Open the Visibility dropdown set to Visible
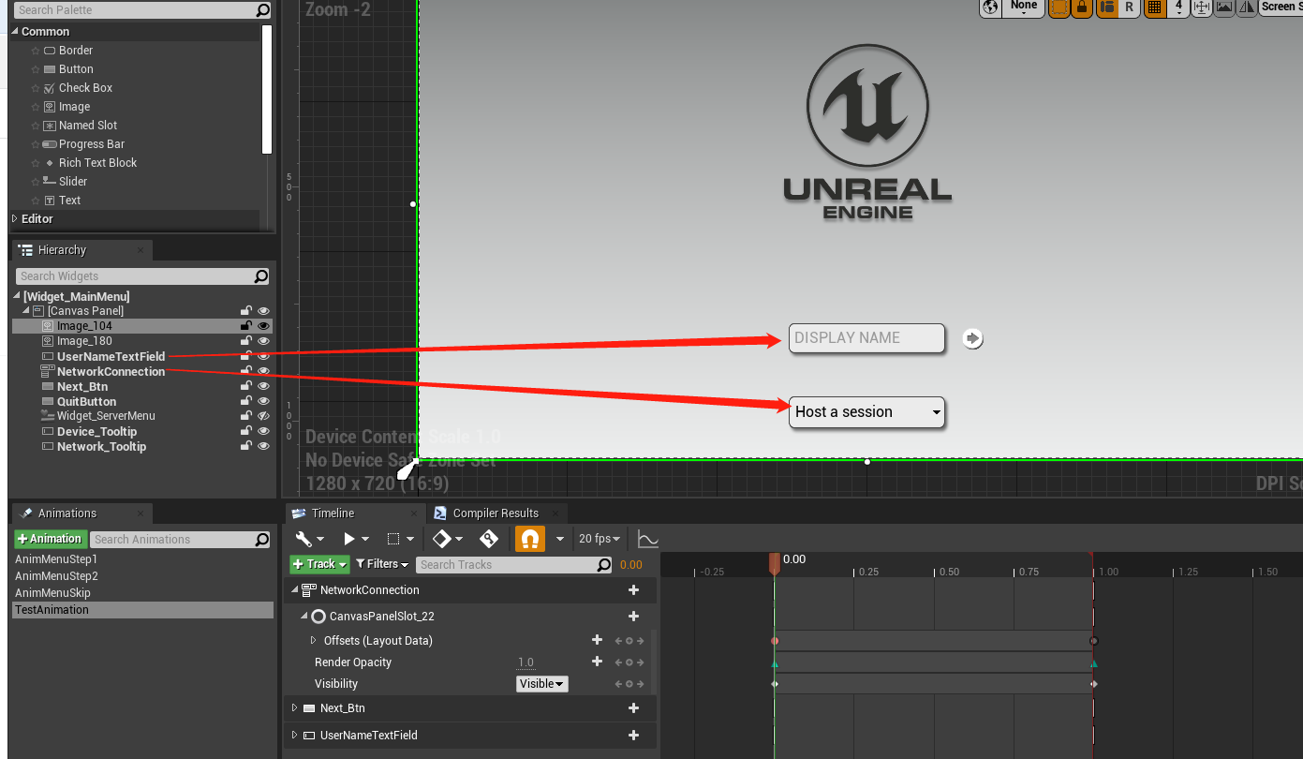1303x759 pixels. click(x=541, y=683)
